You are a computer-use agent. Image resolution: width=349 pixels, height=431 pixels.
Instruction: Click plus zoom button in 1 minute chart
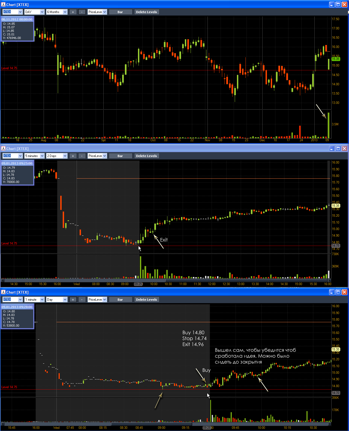(x=73, y=300)
